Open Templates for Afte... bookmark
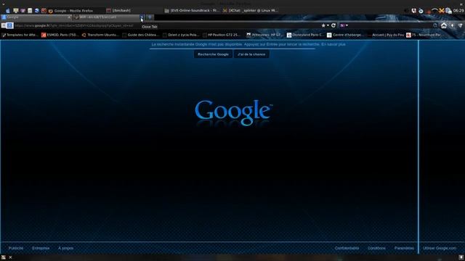465x261 pixels. (x=20, y=35)
